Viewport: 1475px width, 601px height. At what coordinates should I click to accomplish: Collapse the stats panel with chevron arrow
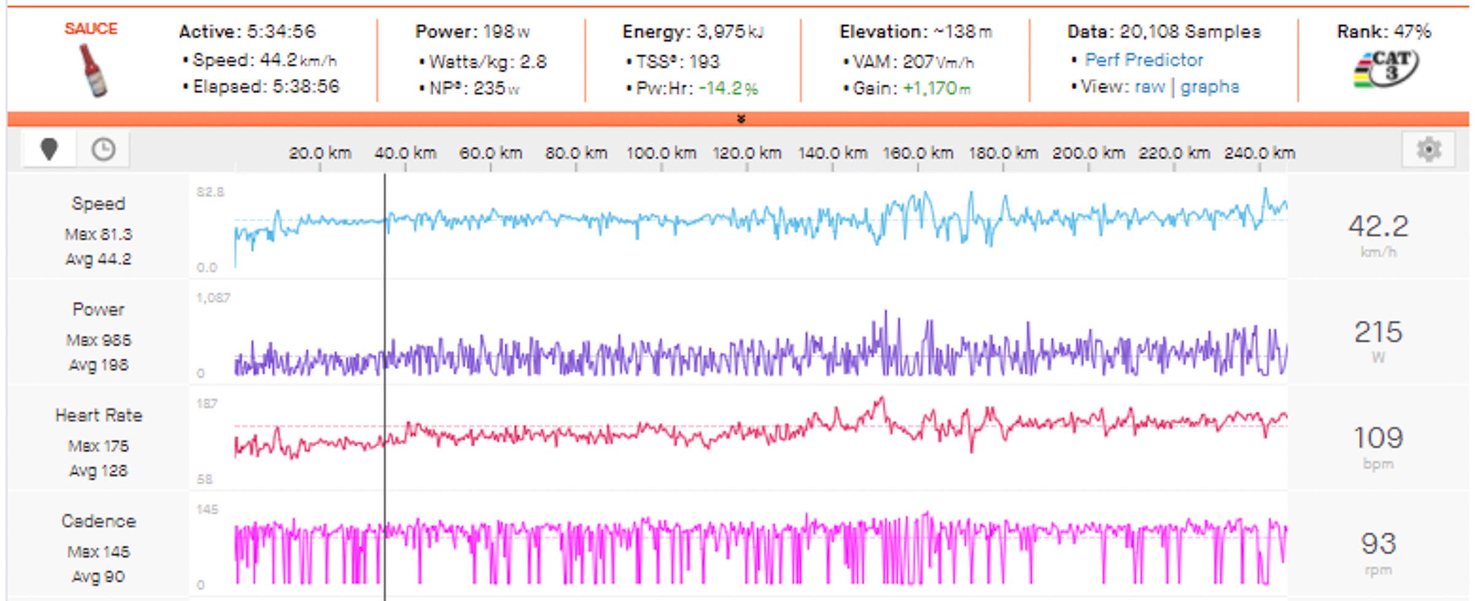(x=741, y=119)
